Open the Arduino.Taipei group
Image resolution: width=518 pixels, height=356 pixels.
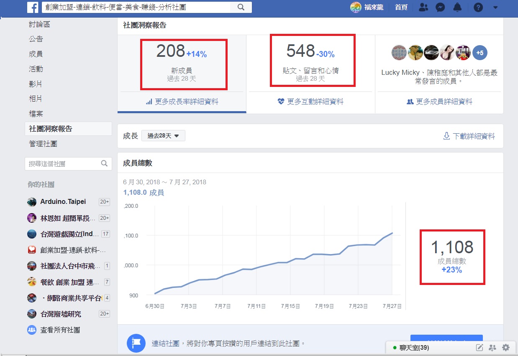(63, 202)
